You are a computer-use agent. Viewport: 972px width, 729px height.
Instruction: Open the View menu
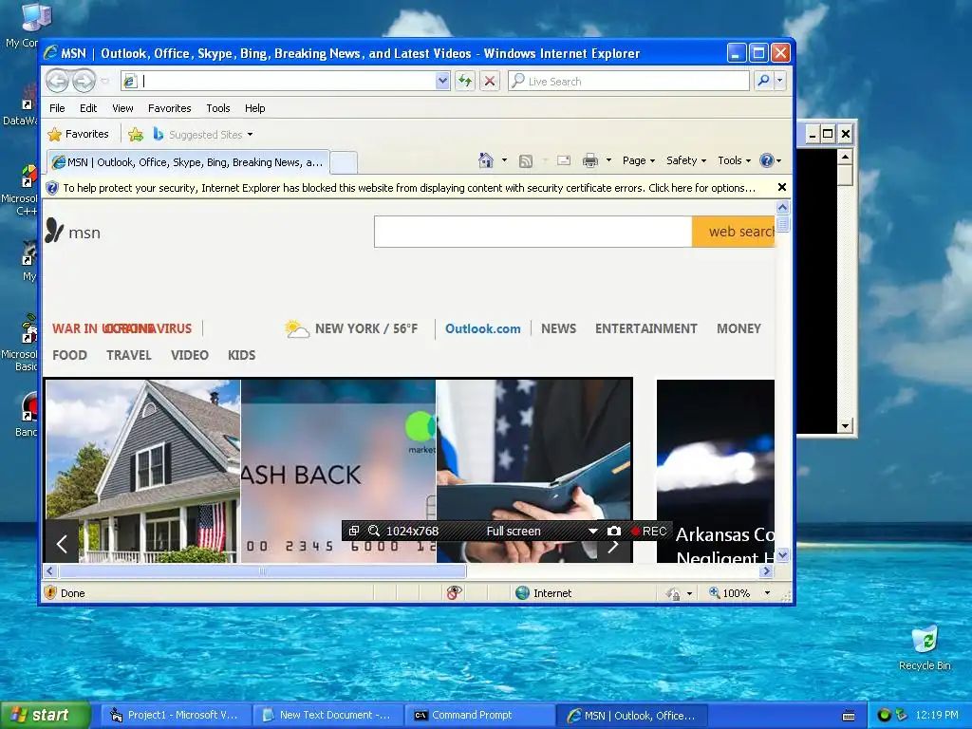(122, 108)
